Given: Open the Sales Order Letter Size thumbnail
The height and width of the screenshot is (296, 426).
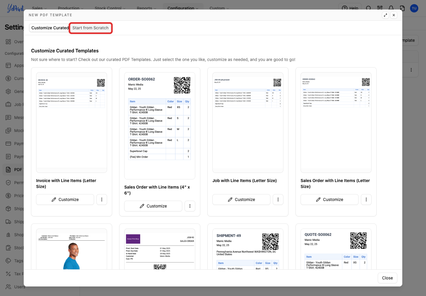Looking at the screenshot, I should click(336, 123).
